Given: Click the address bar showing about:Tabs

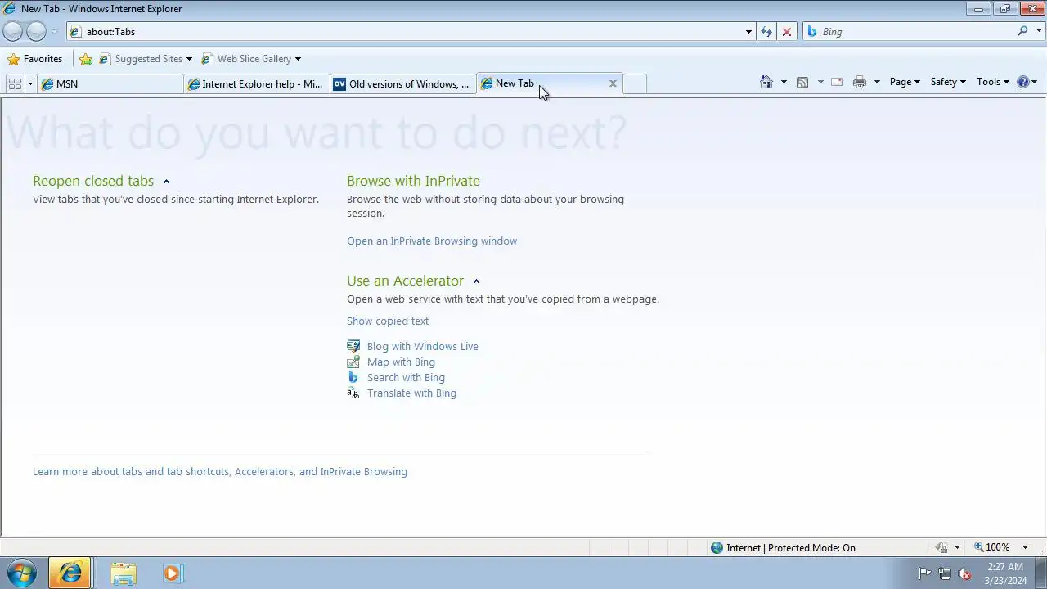Looking at the screenshot, I should pos(405,32).
